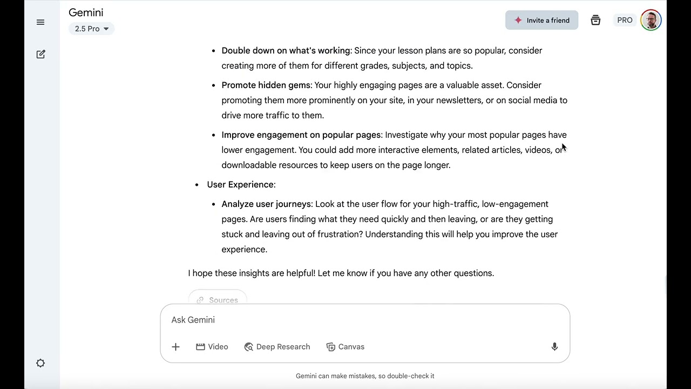Viewport: 691px width, 389px height.
Task: Start a new chat with pencil icon
Action: pyautogui.click(x=40, y=54)
